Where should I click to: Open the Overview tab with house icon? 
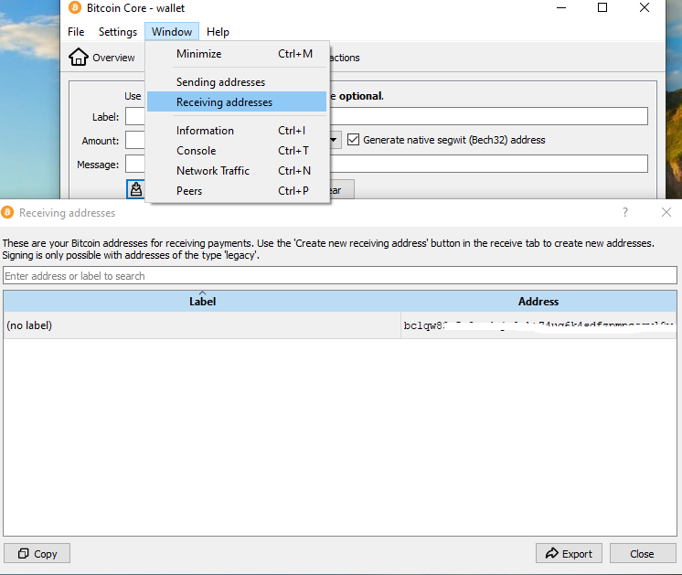click(x=101, y=57)
